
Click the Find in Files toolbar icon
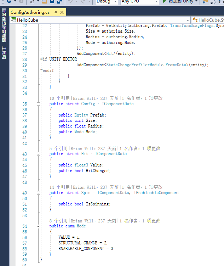click(205, 1)
